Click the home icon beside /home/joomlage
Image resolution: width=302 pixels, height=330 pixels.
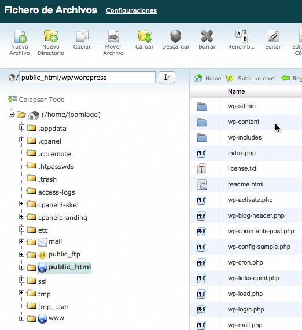(34, 115)
